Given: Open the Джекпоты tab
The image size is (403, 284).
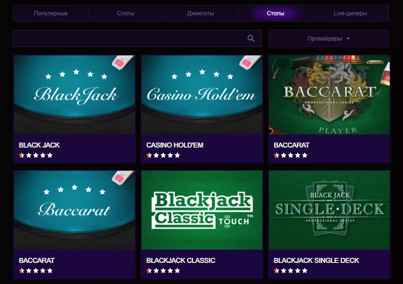Looking at the screenshot, I should point(200,13).
